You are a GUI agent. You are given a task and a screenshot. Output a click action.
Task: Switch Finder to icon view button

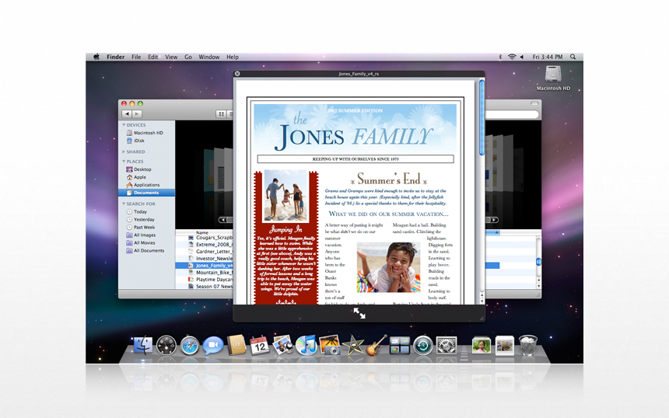(221, 114)
